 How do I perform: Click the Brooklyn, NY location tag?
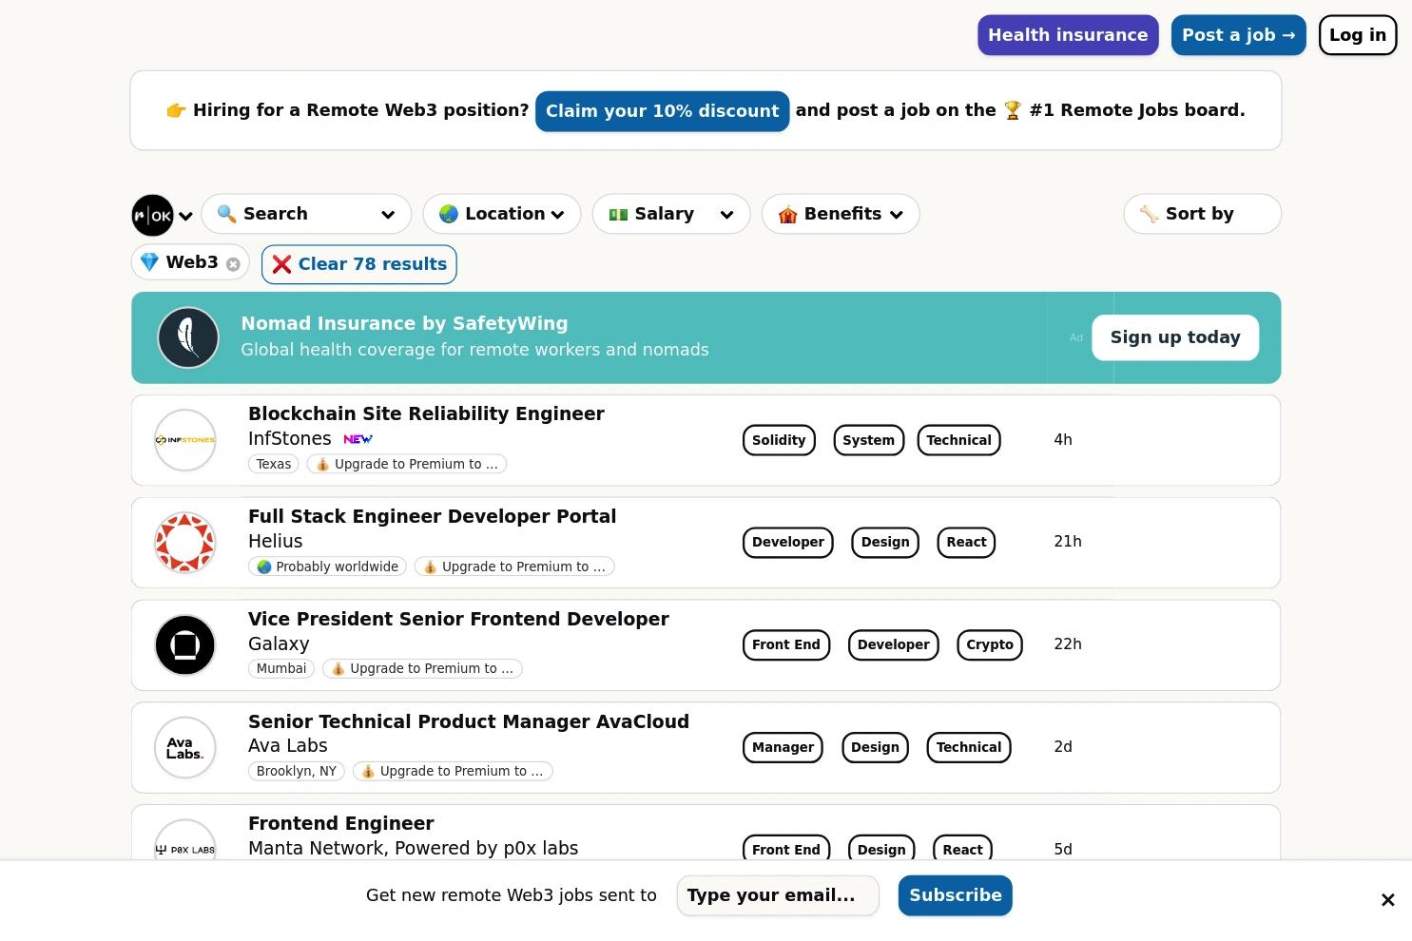pyautogui.click(x=297, y=771)
